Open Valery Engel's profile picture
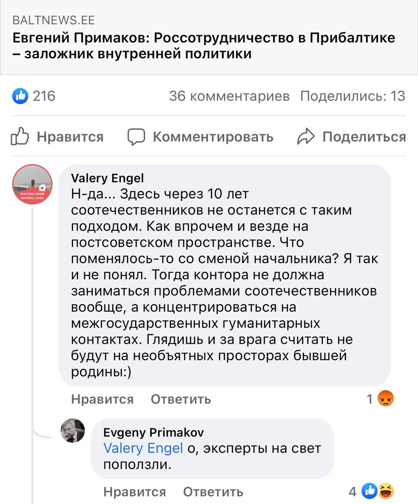This screenshot has width=418, height=504. coord(32,184)
